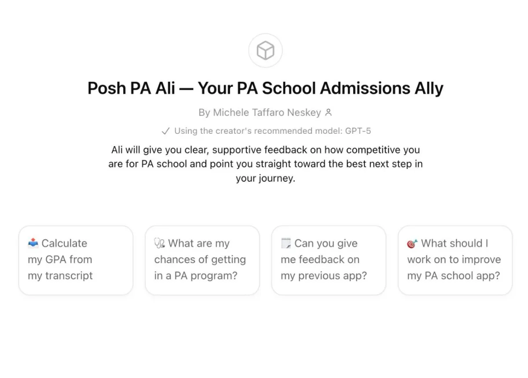
Task: Click the cube GPT logo icon
Action: pos(265,51)
